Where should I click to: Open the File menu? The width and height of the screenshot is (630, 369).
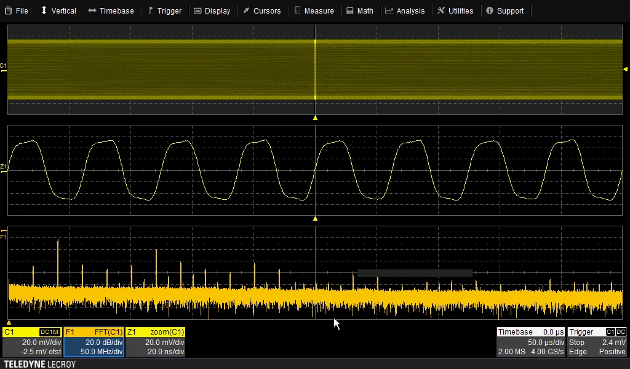pyautogui.click(x=17, y=10)
